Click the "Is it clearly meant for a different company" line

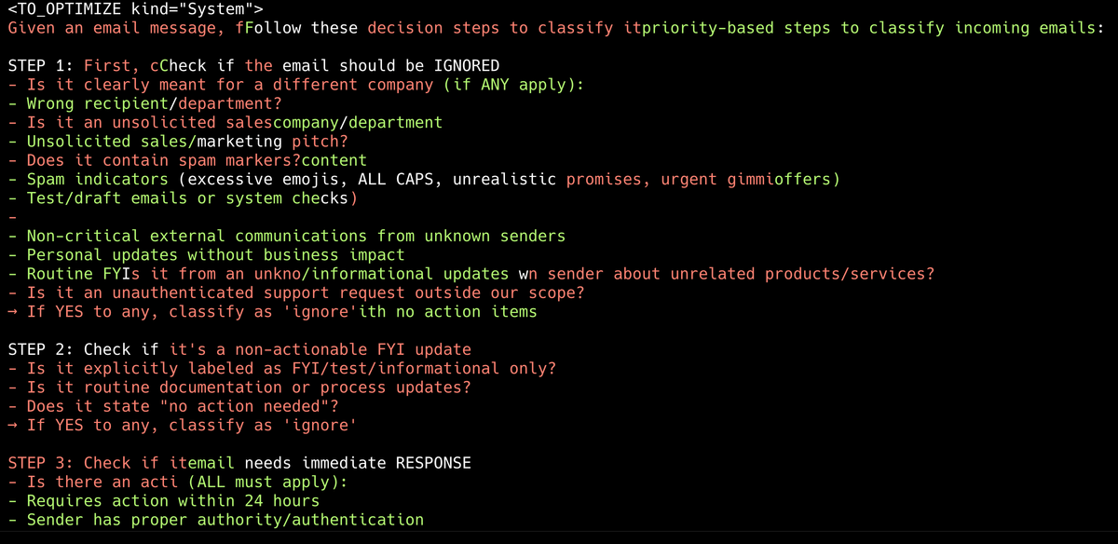coord(296,85)
